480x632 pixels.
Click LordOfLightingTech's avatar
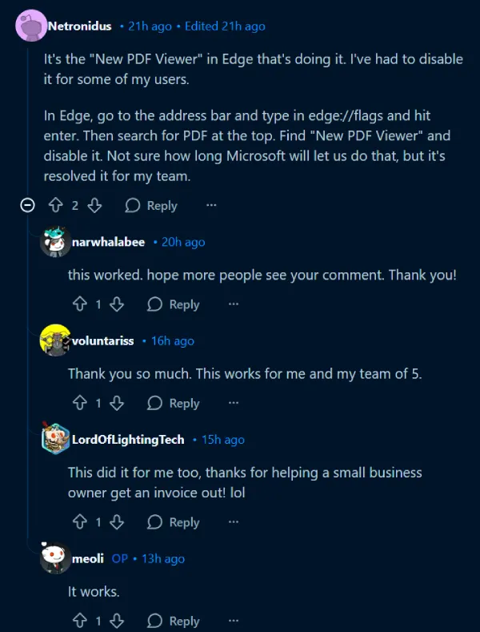54,439
